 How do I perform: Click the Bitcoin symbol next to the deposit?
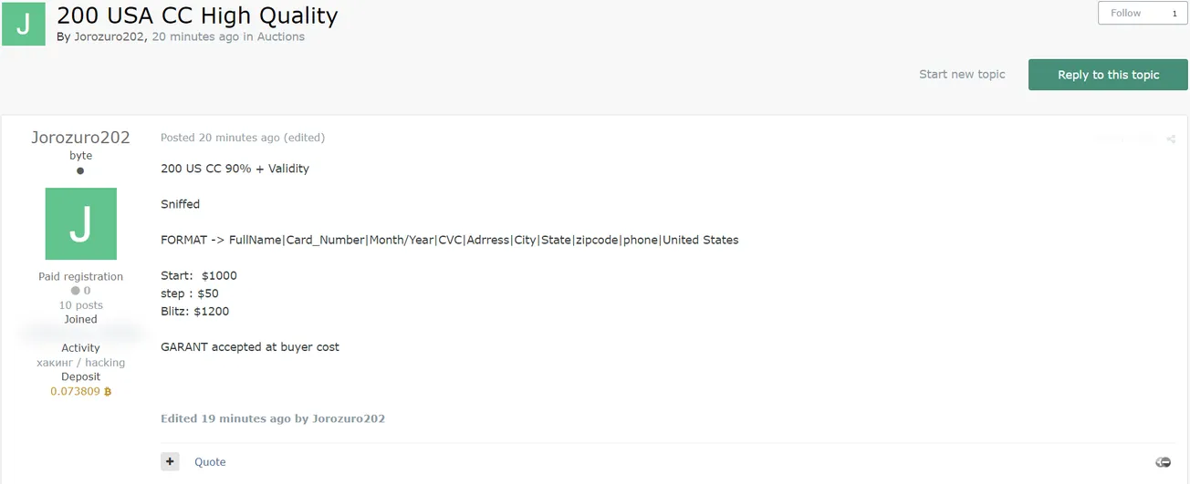point(108,392)
